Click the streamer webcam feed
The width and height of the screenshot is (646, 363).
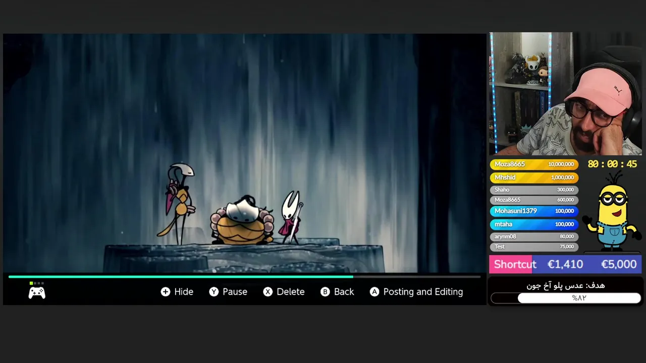565,94
